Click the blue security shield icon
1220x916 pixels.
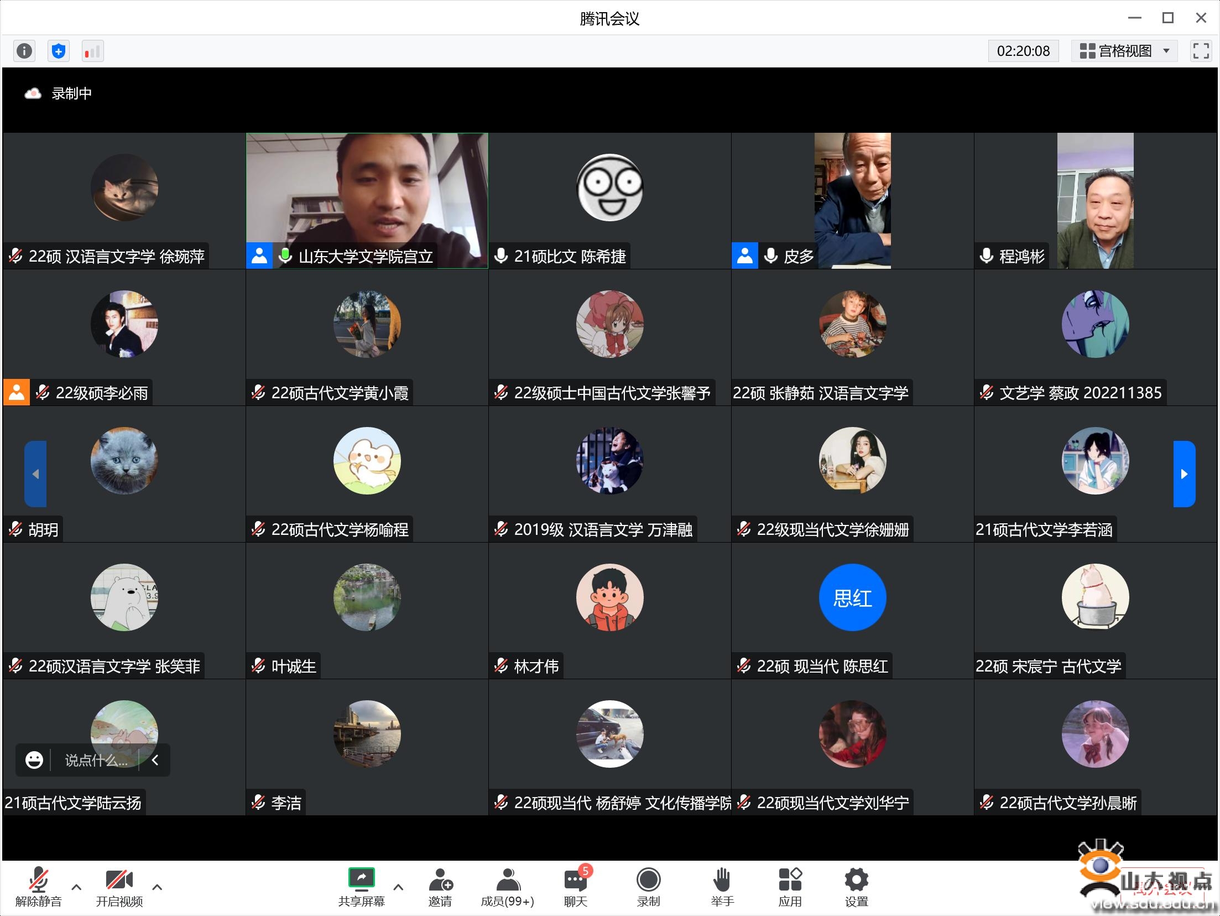click(59, 51)
